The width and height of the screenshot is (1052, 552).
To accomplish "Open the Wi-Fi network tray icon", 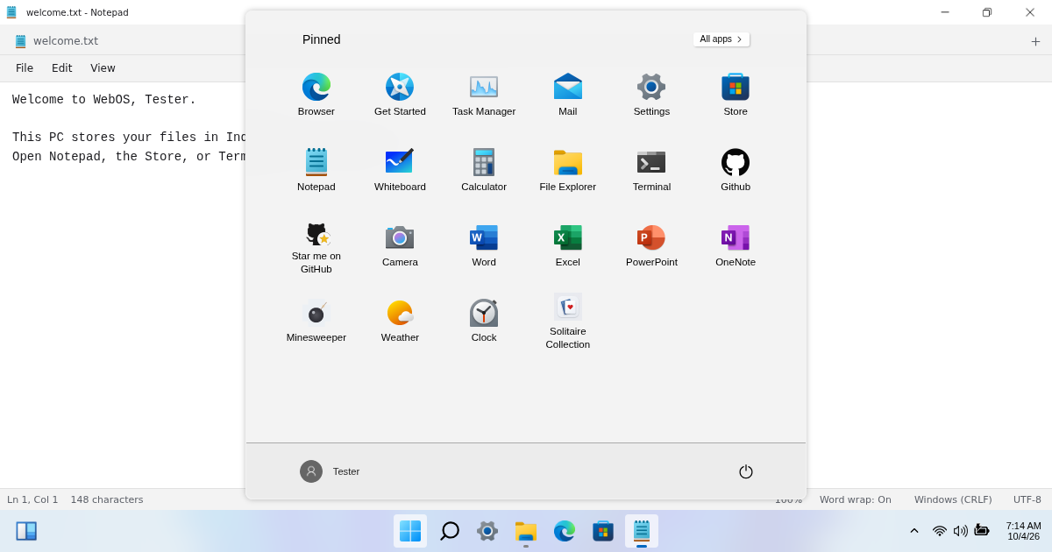I will [x=940, y=531].
